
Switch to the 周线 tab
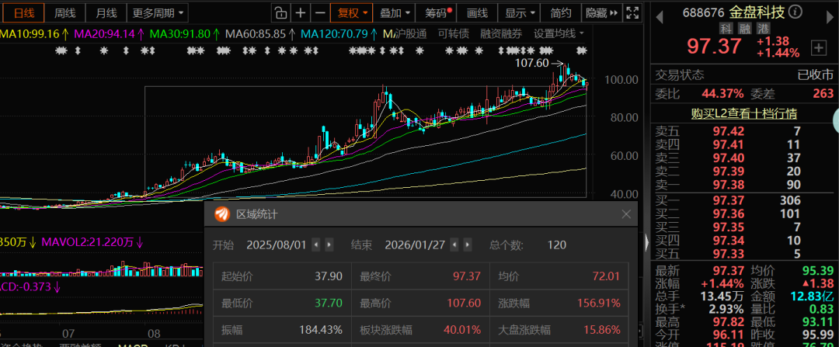tap(65, 12)
